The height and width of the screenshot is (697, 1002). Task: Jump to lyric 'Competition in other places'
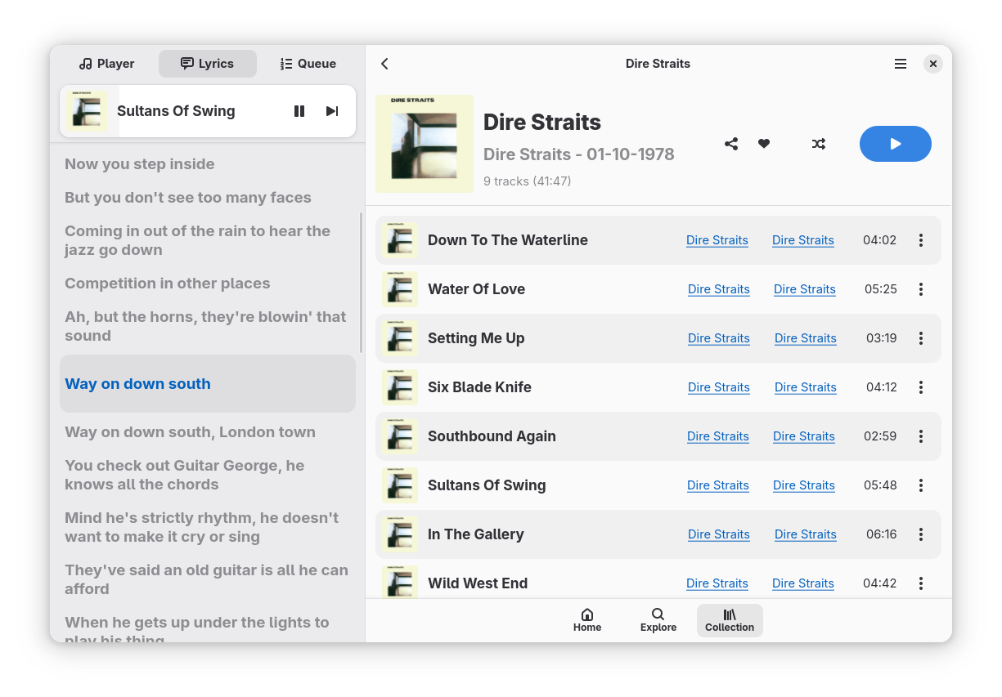point(168,284)
